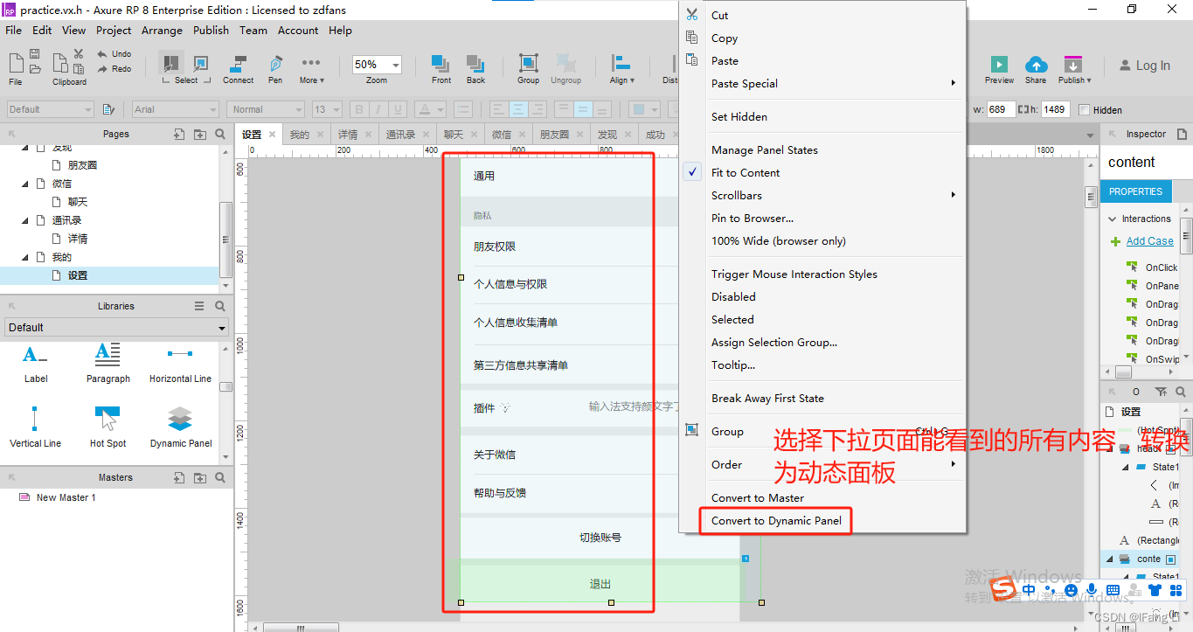This screenshot has width=1193, height=632.
Task: Send the widget to Back
Action: tap(475, 69)
